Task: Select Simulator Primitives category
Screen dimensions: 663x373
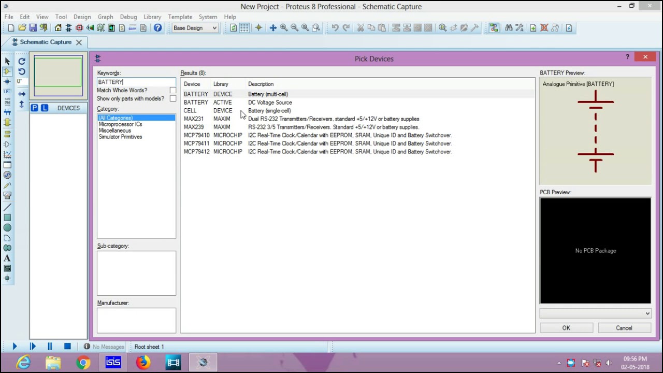Action: click(120, 137)
